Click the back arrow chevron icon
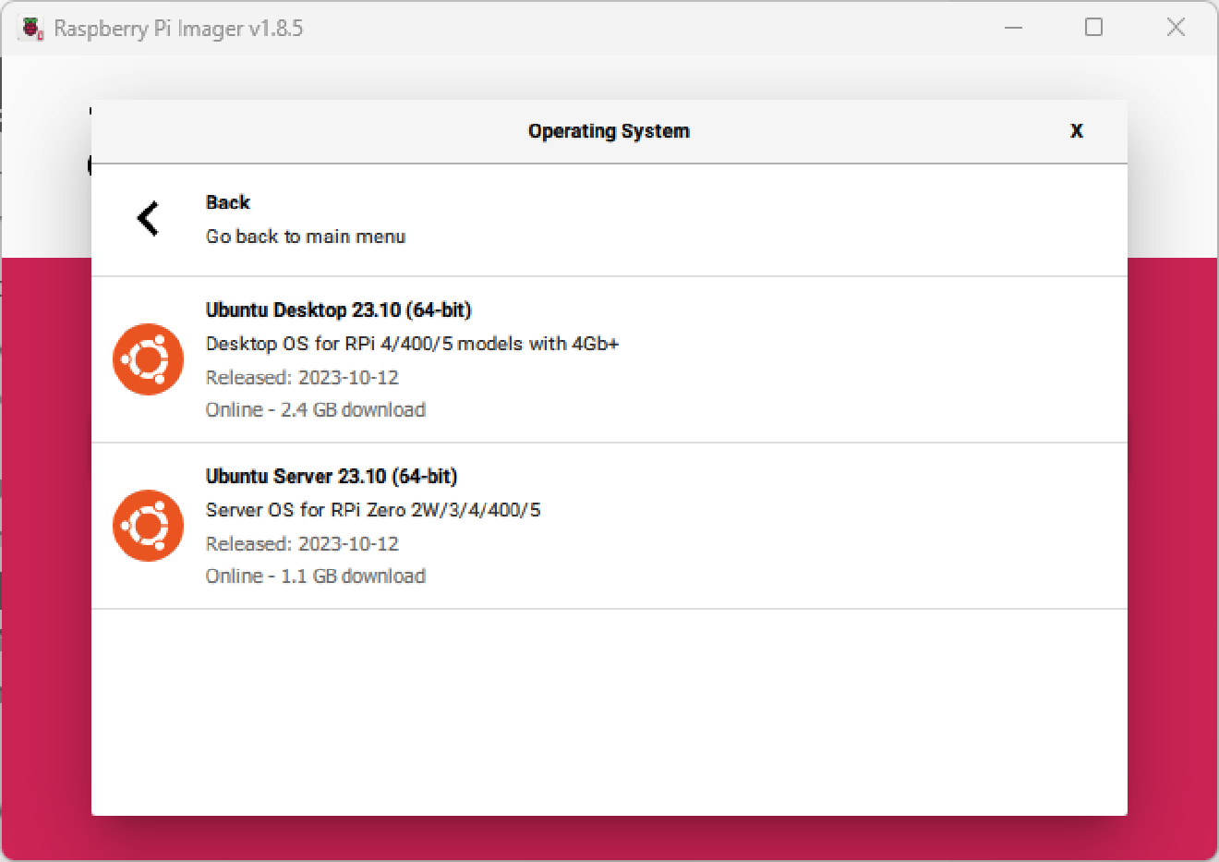1219x862 pixels. point(148,218)
